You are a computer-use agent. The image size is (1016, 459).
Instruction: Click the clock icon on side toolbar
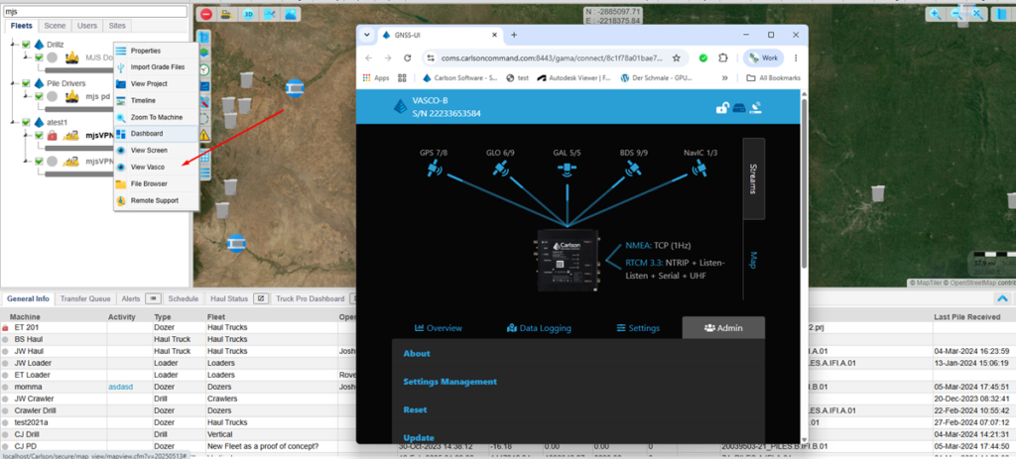click(204, 69)
